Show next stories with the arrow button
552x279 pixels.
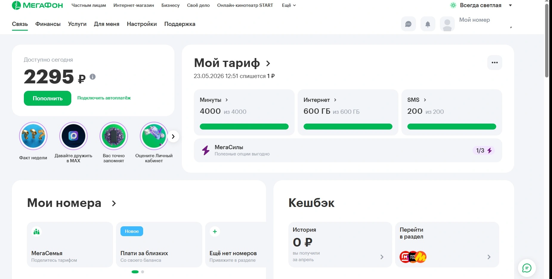[x=173, y=136]
